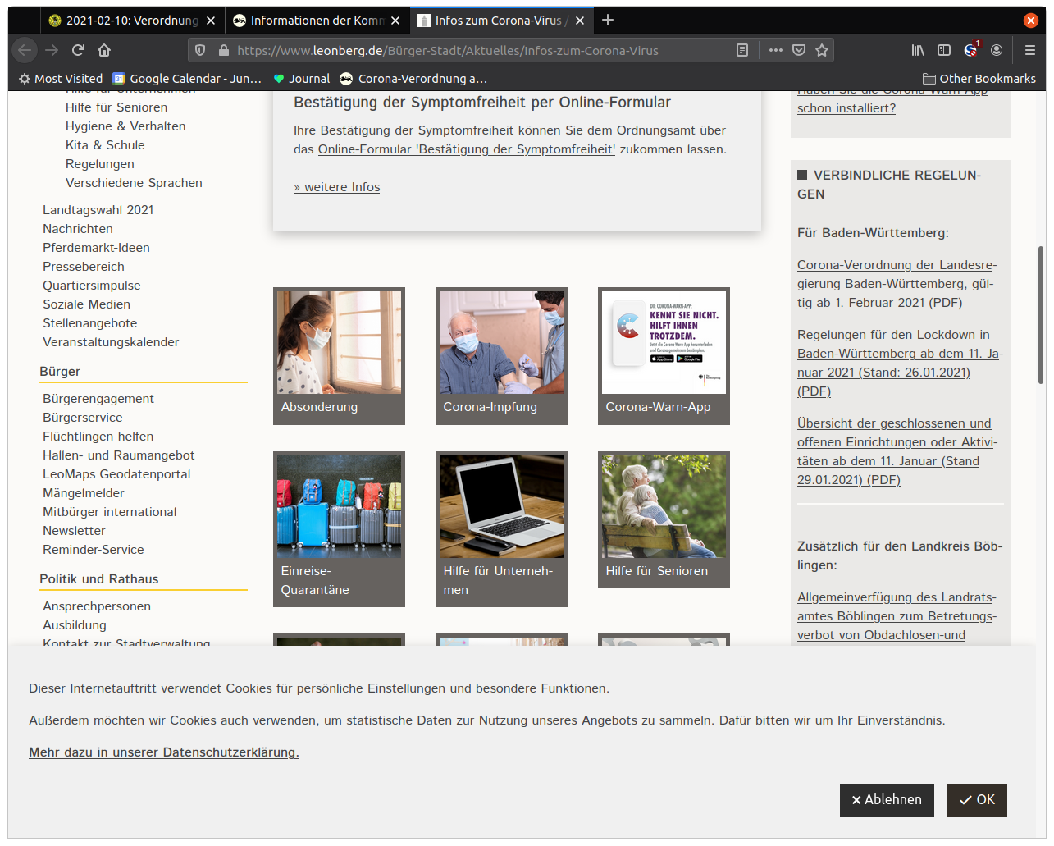Select 'Hygiene & Verhalten' sidebar item

point(125,126)
